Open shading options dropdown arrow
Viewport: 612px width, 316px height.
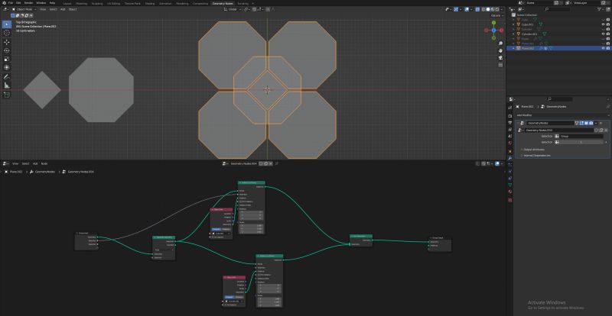[503, 9]
